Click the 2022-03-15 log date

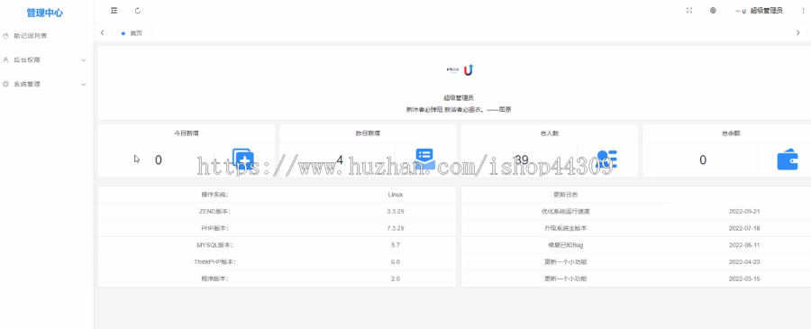pos(744,279)
